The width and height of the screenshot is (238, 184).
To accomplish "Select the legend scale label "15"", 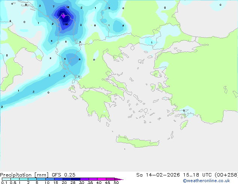I will click(56, 182).
